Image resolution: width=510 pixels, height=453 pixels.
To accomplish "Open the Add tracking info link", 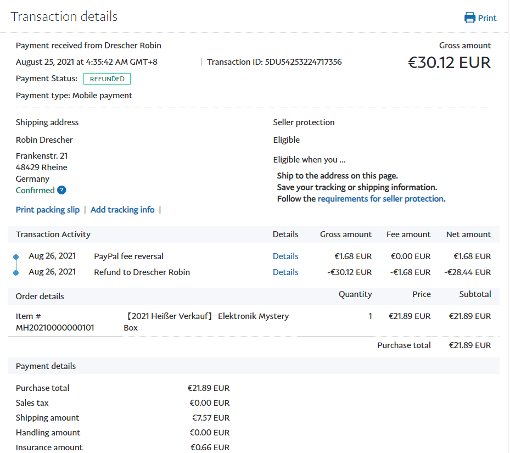I will [x=122, y=210].
